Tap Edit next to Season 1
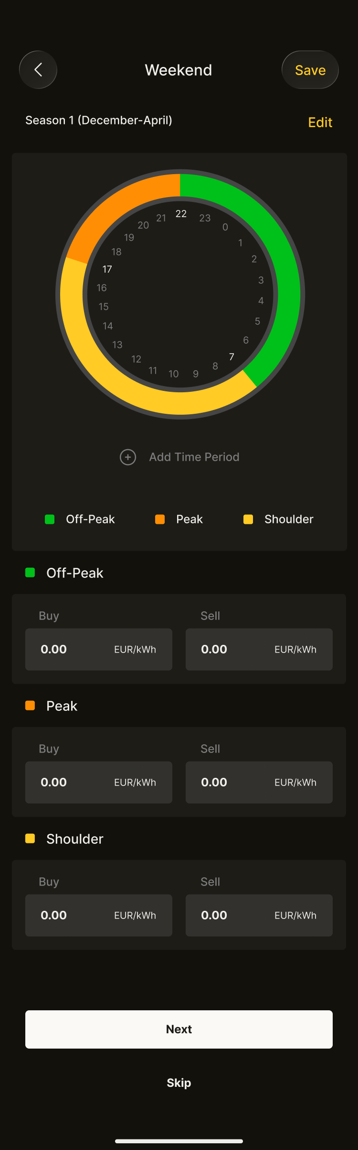Image resolution: width=358 pixels, height=1150 pixels. 320,122
